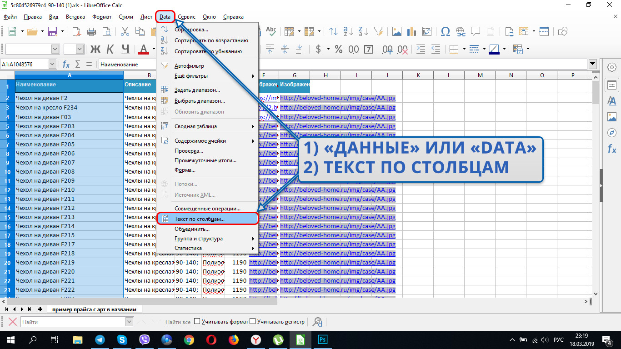Apply Underline formatting Ч
The height and width of the screenshot is (349, 621).
point(125,49)
